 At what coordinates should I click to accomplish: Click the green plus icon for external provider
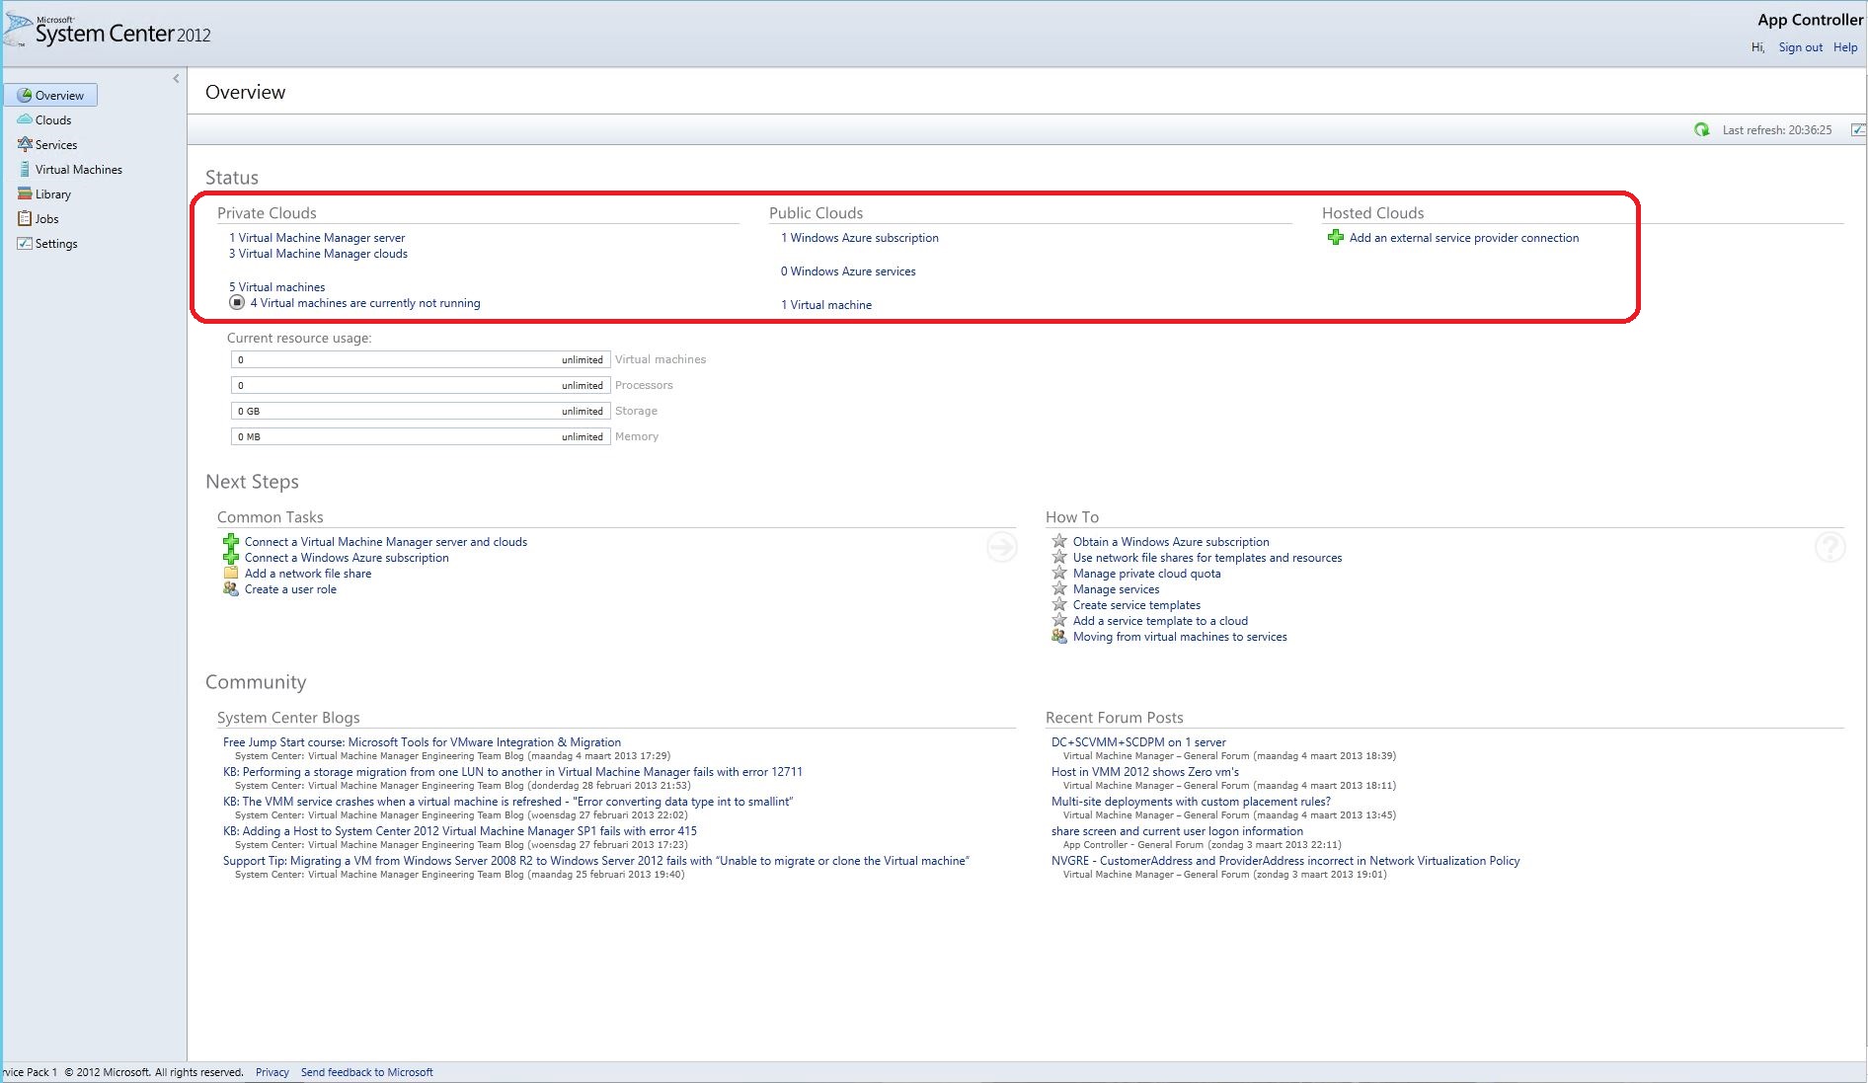coord(1336,237)
